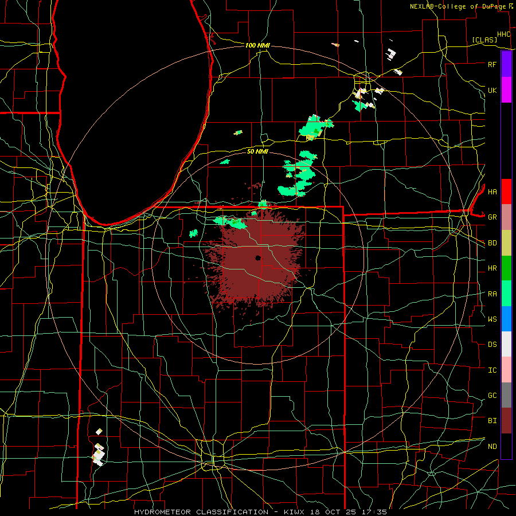Click the RA legend label

pyautogui.click(x=492, y=294)
